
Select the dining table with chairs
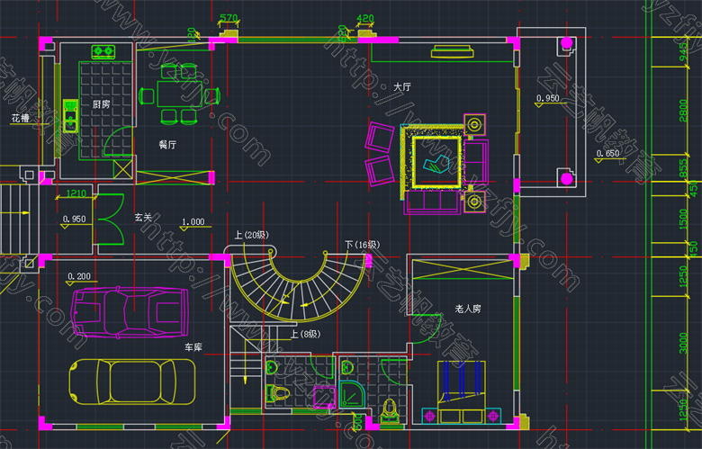pyautogui.click(x=177, y=97)
